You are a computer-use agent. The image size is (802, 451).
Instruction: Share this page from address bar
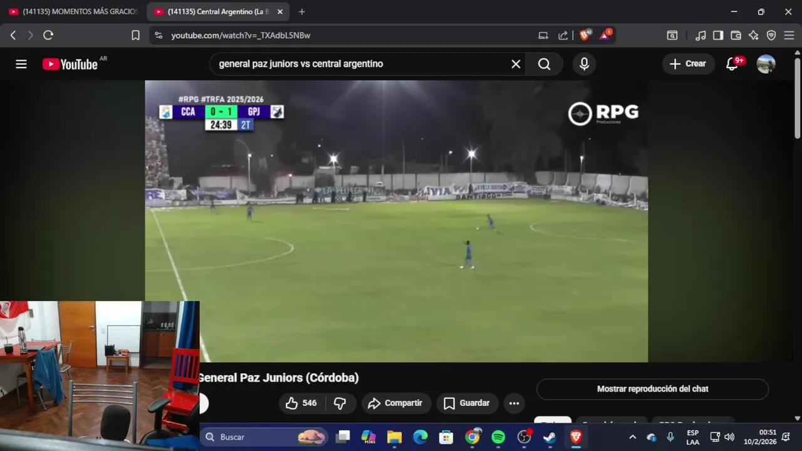[563, 35]
